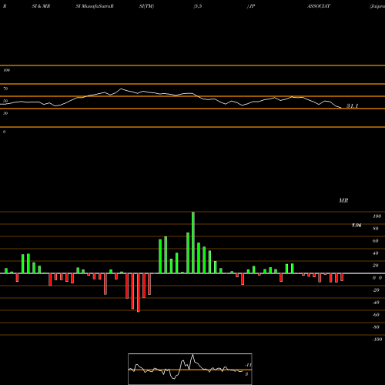Select the 50 level label on RSI axis

point(5,101)
